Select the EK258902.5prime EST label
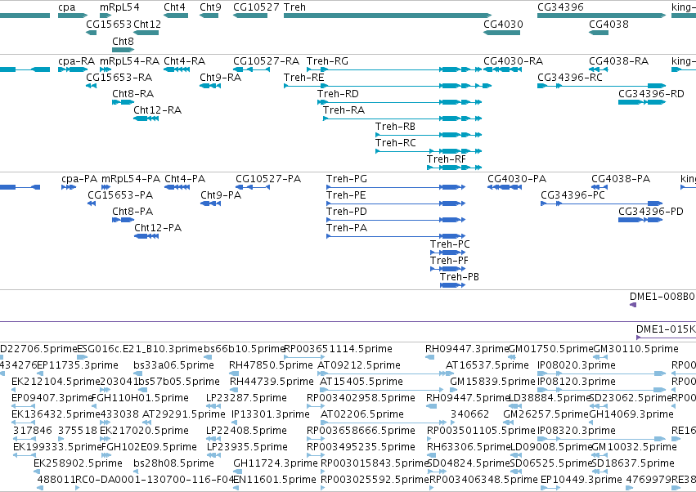Image resolution: width=696 pixels, height=492 pixels. click(79, 463)
